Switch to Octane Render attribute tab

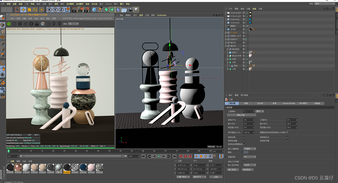click(x=289, y=103)
